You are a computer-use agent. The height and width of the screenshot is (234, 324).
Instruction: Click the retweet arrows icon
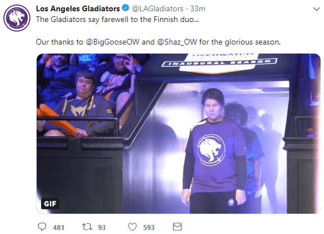(x=87, y=227)
